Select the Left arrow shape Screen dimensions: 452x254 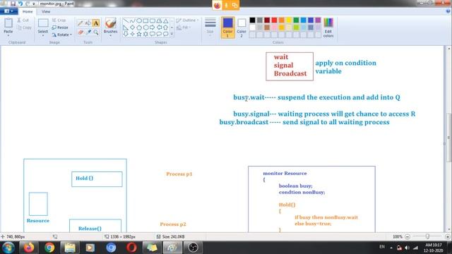(159, 28)
